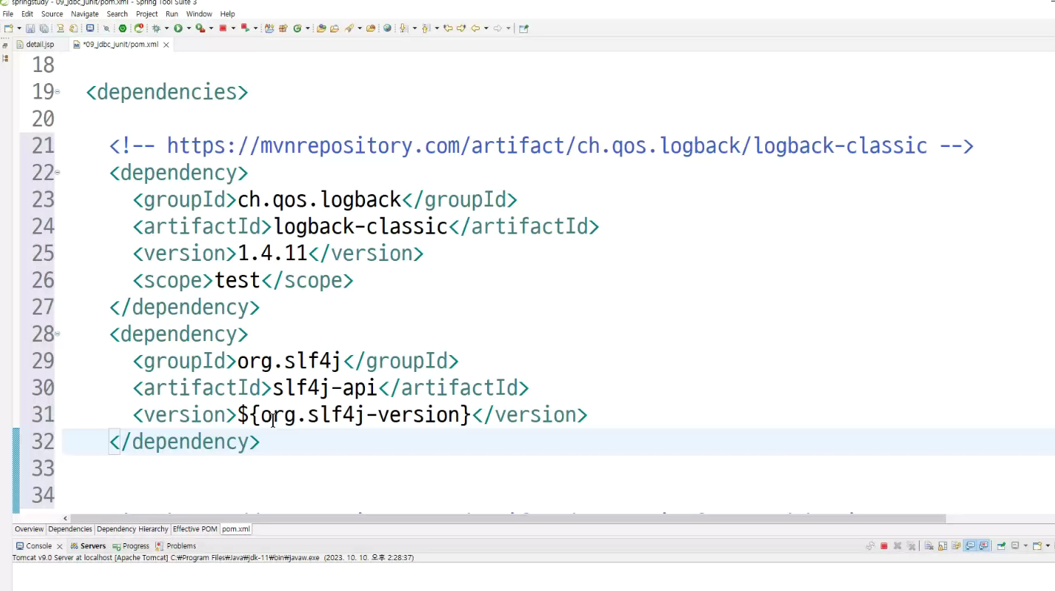The image size is (1055, 591).
Task: Click Remove All Terminated Launches double-X icon
Action: click(x=911, y=546)
